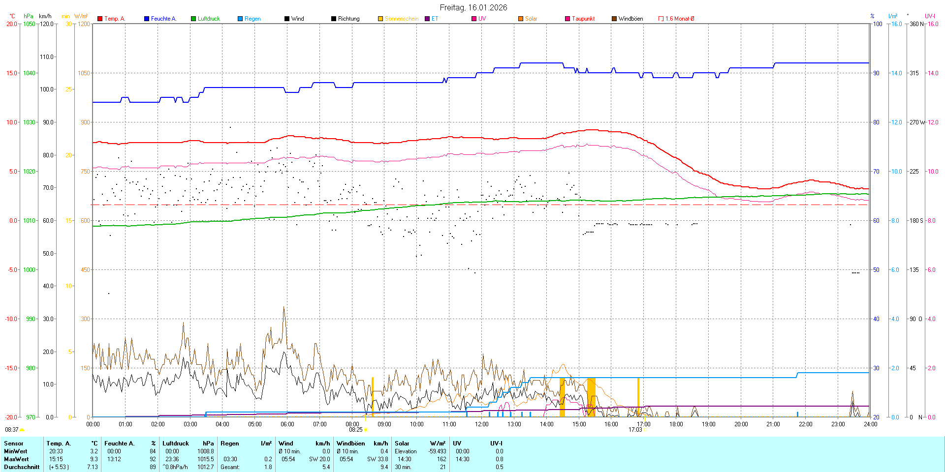Select the 360 N compass label on right axis
The image size is (945, 472).
917,24
